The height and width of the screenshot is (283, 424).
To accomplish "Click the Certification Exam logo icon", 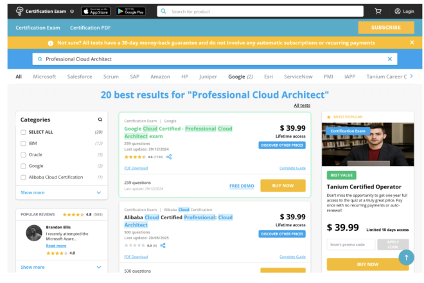I will (x=19, y=11).
